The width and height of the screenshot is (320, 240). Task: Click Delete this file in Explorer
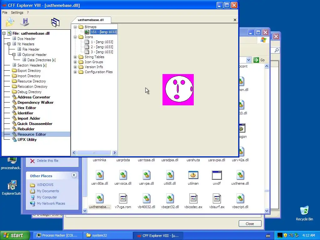(x=47, y=161)
